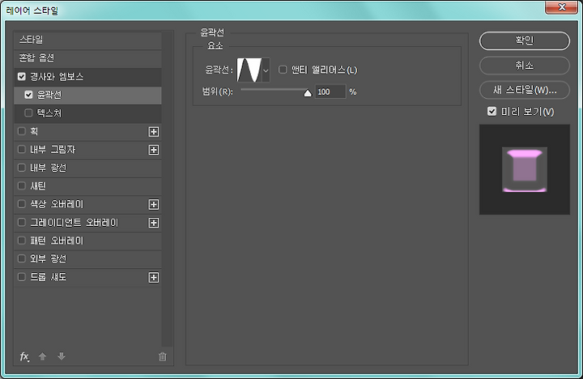Viewport: 583px width, 379px height.
Task: Select 스타일 in the left list
Action: (87, 40)
